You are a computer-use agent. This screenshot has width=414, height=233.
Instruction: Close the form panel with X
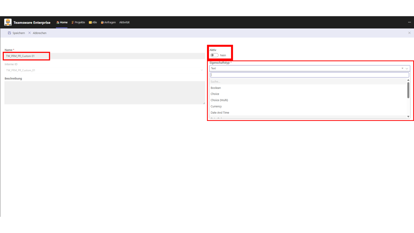pyautogui.click(x=409, y=33)
